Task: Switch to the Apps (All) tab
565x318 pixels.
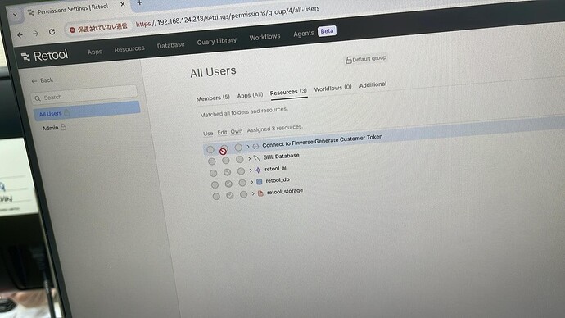Action: click(x=250, y=95)
